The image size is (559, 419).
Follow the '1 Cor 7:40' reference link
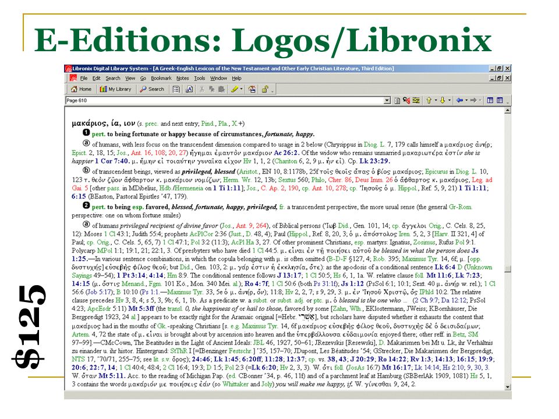tap(112, 161)
